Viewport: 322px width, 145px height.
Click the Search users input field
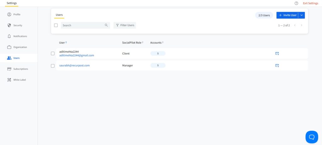tap(86, 25)
